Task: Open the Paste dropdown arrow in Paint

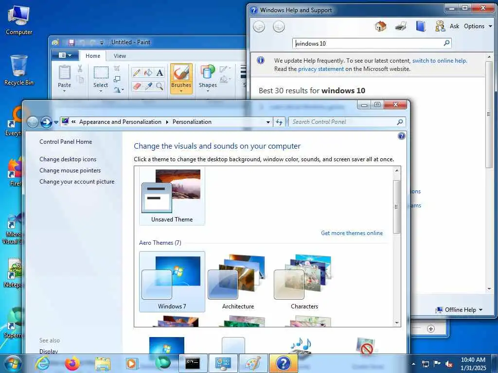Action: [65, 91]
